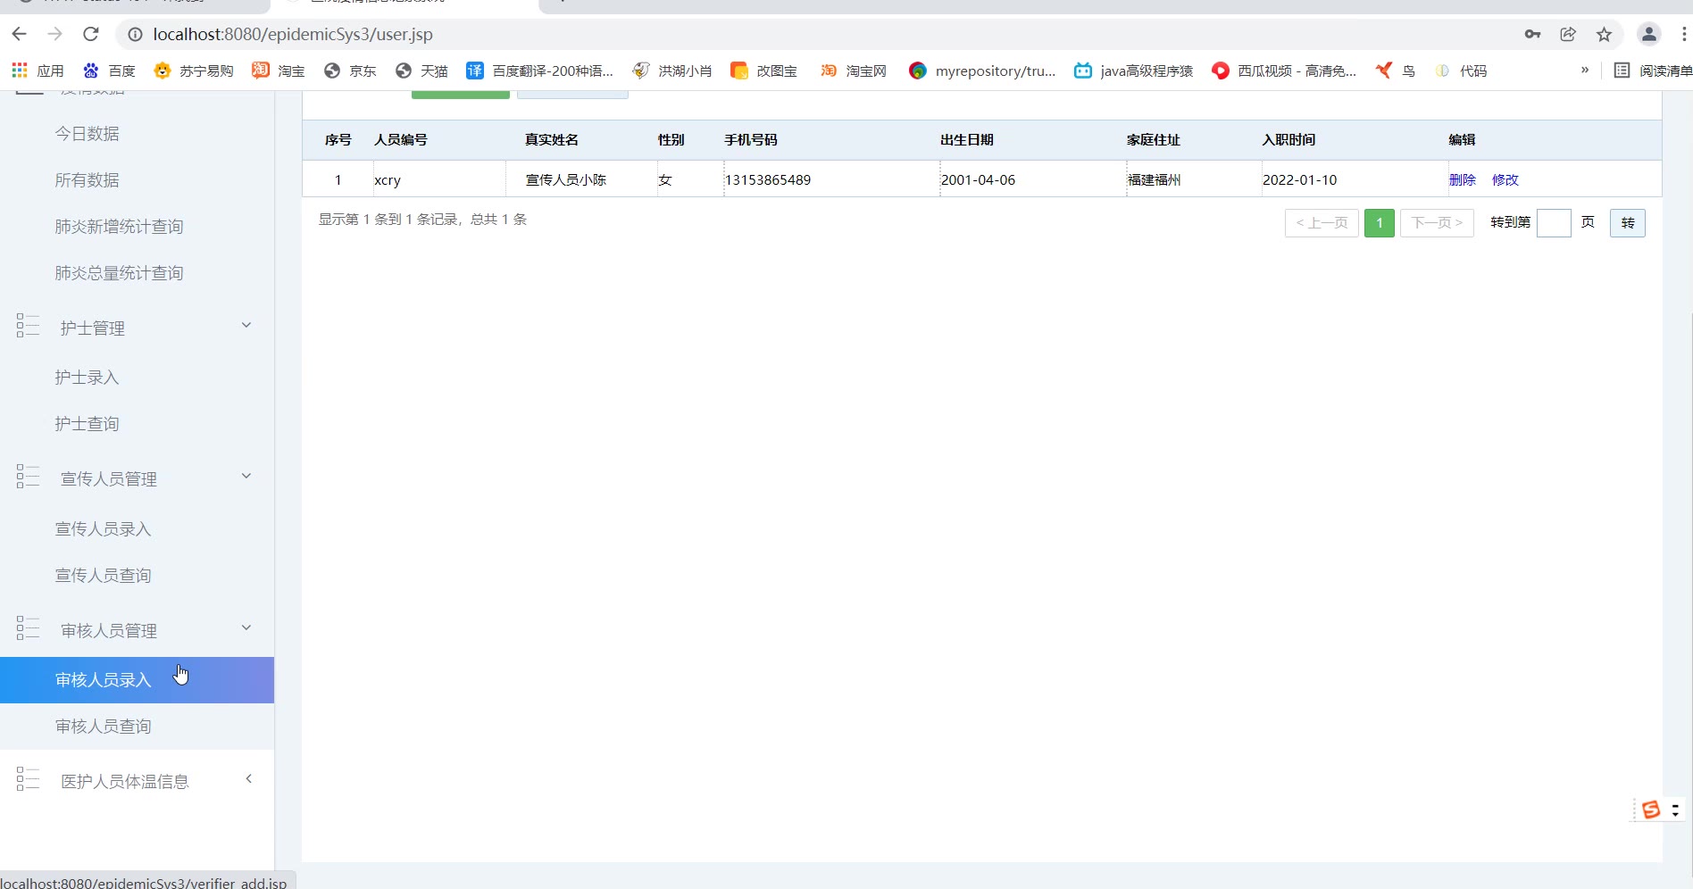Expand the 医护人员体温信息 menu section
The width and height of the screenshot is (1693, 889).
(136, 781)
